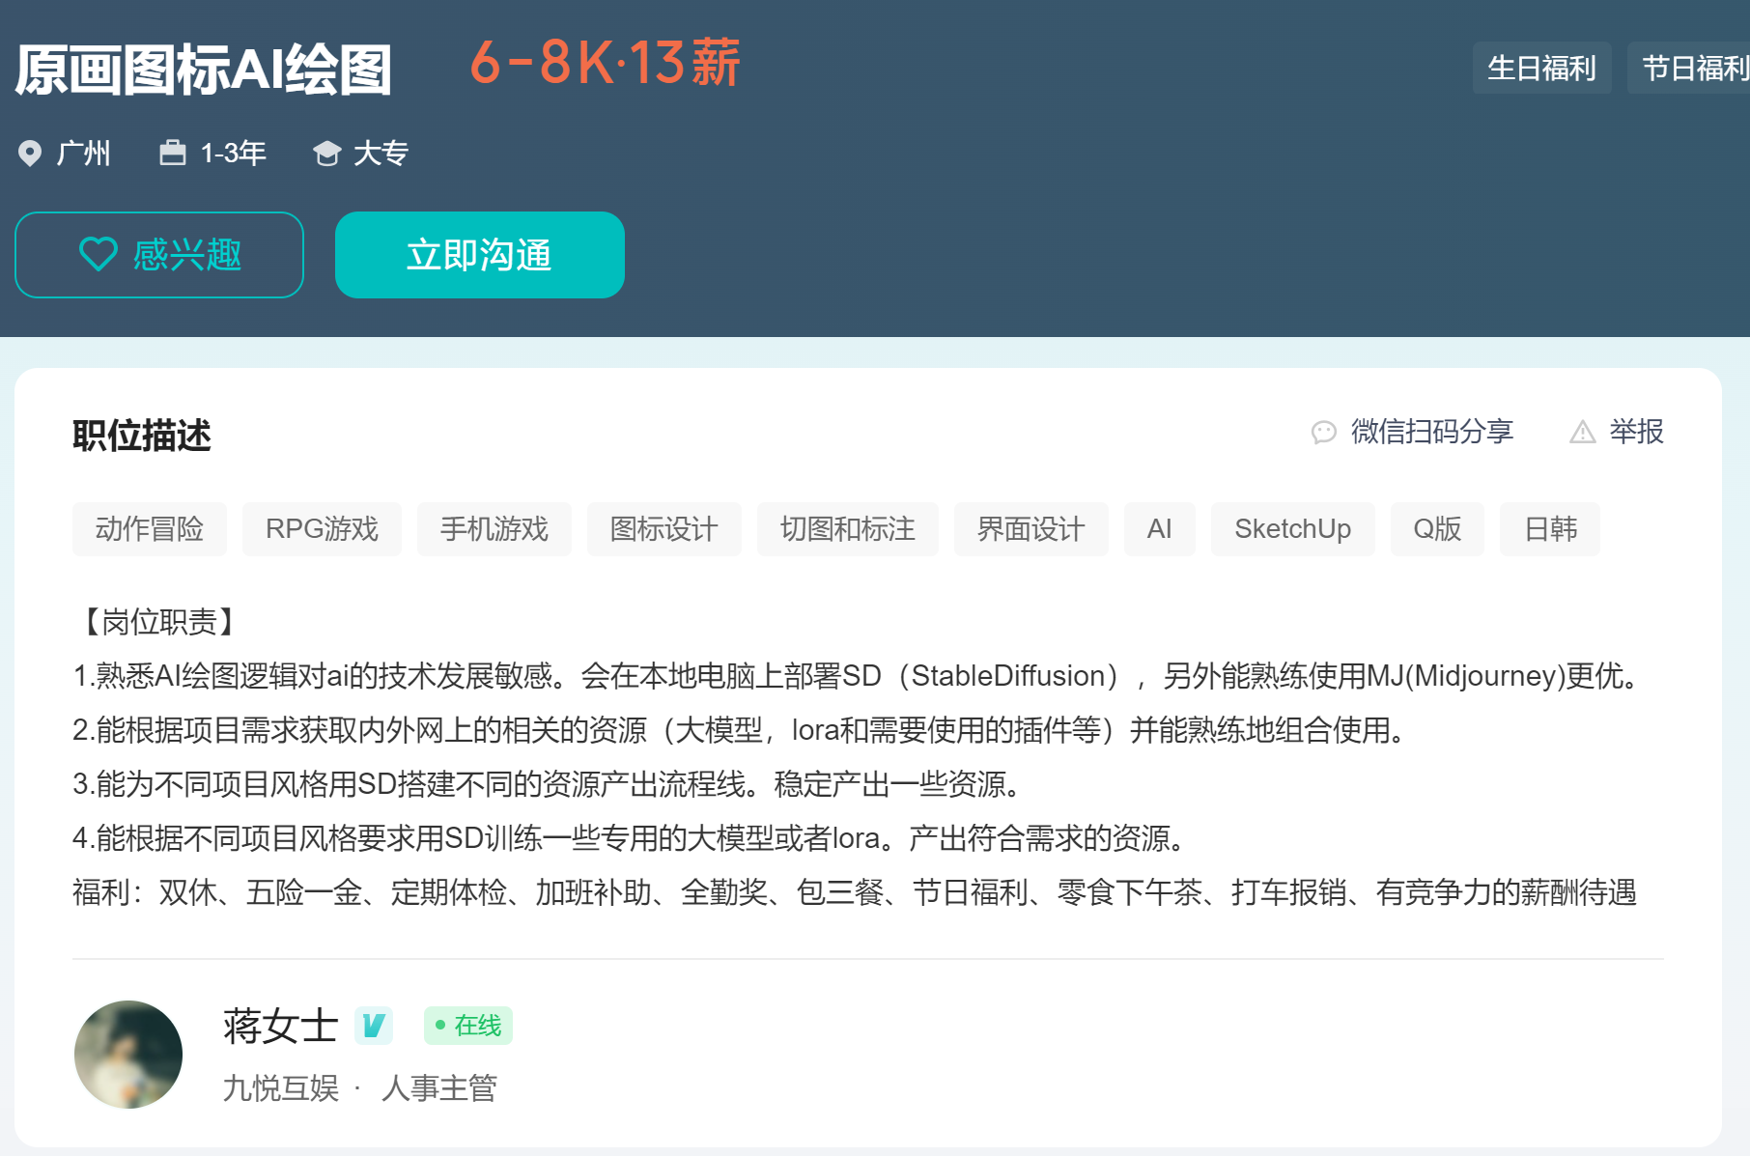Click the location pin icon beside 广州
1750x1156 pixels.
(31, 153)
